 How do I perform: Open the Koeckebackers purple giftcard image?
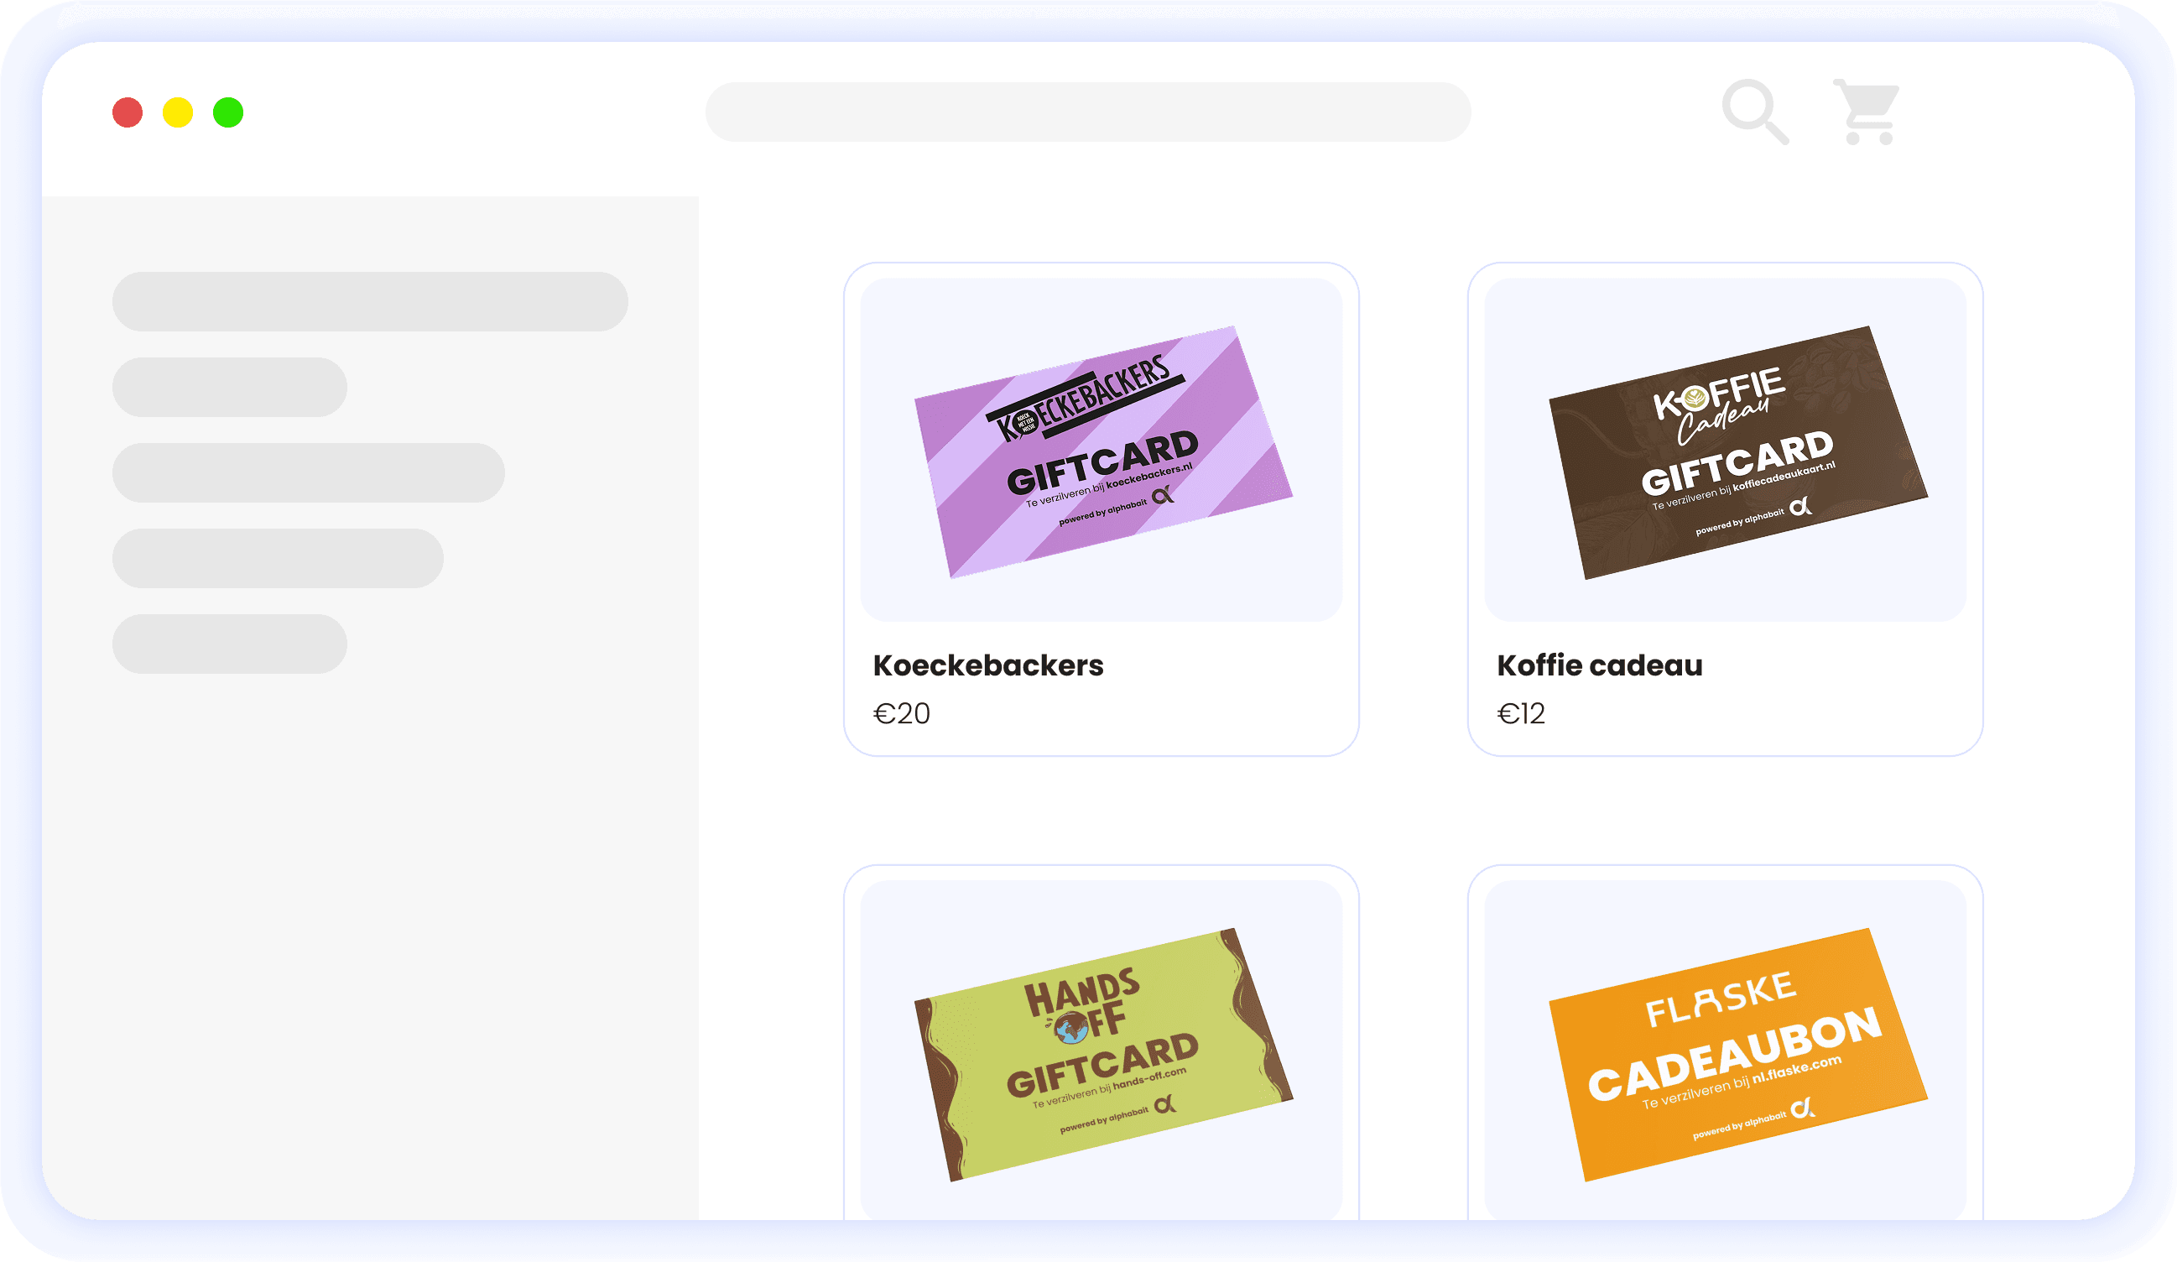click(x=1103, y=451)
